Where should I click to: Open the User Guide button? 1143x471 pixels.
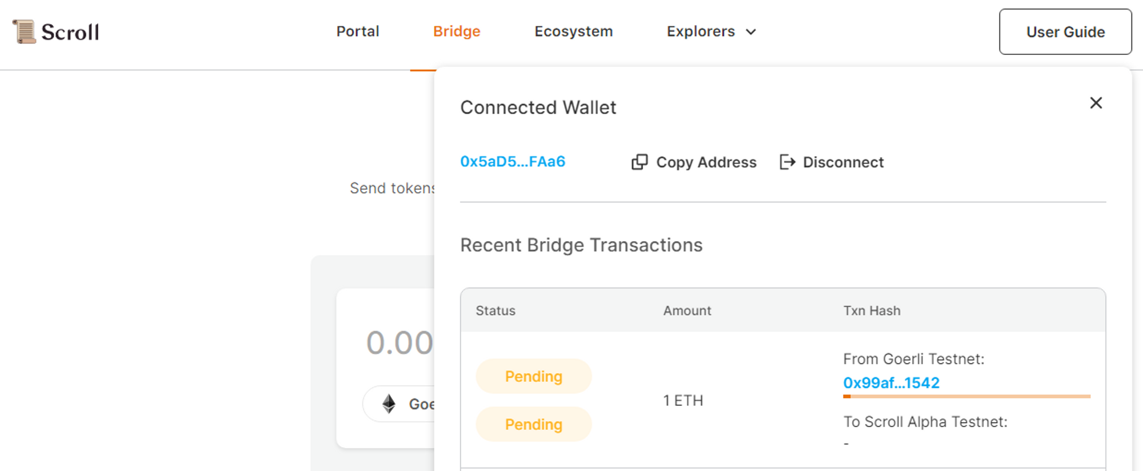[x=1065, y=32]
